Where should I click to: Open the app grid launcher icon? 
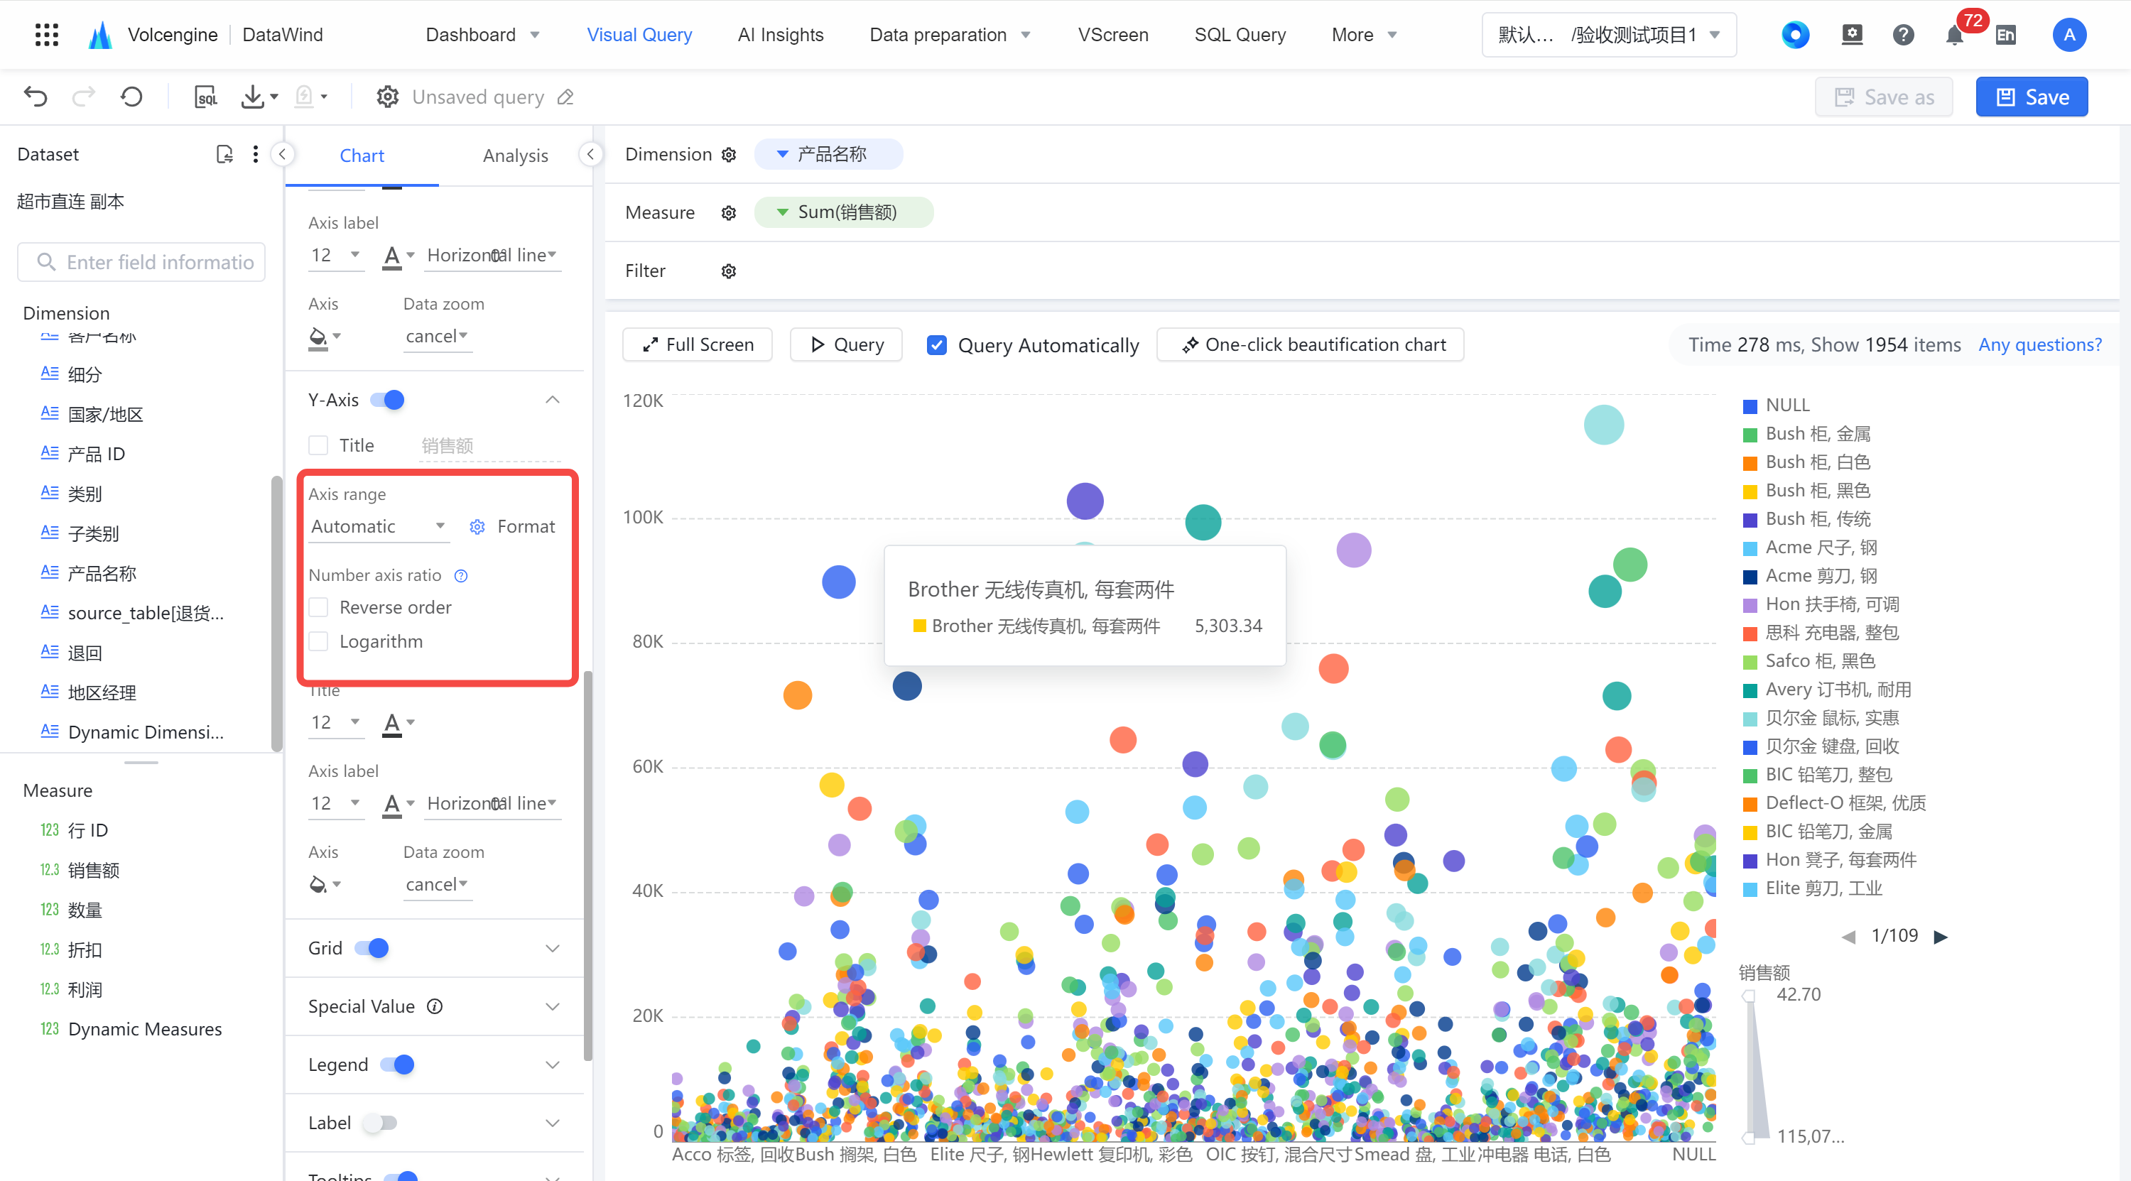coord(47,35)
